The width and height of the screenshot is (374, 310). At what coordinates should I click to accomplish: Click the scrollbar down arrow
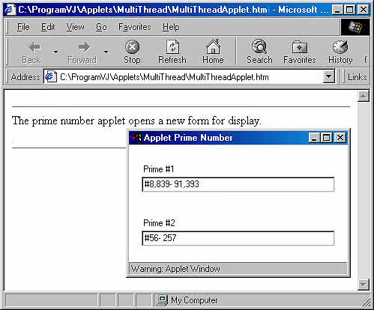point(364,285)
